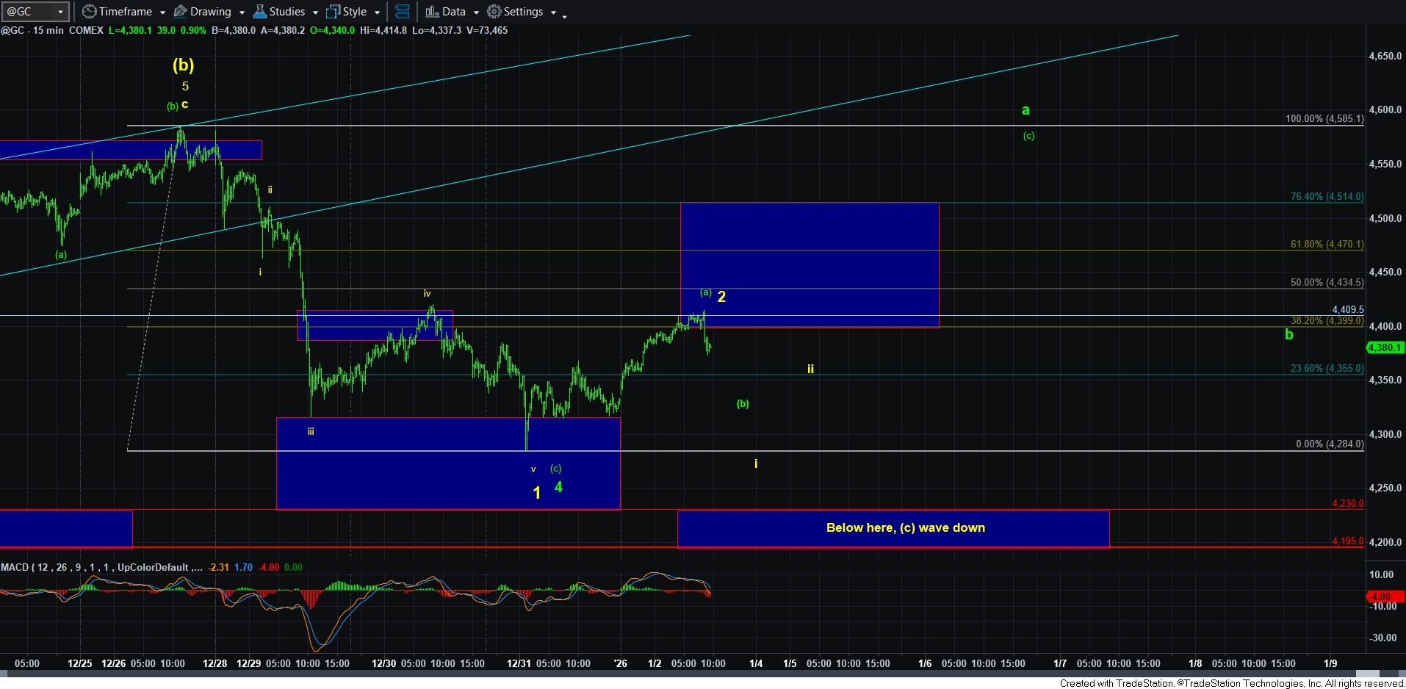Select the green 4,380.1 current price marker
1406x689 pixels.
(x=1385, y=347)
